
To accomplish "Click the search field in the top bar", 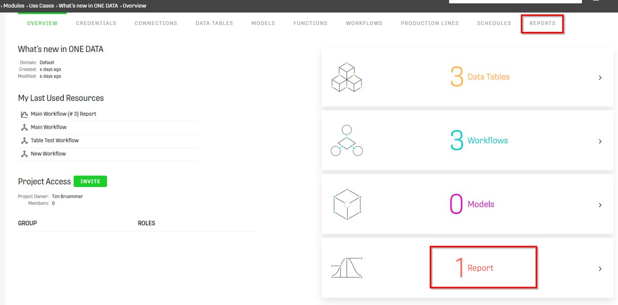I will [515, 2].
